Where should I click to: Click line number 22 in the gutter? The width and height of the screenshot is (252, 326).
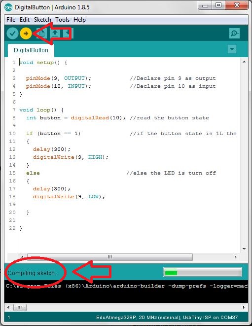(x=12, y=228)
